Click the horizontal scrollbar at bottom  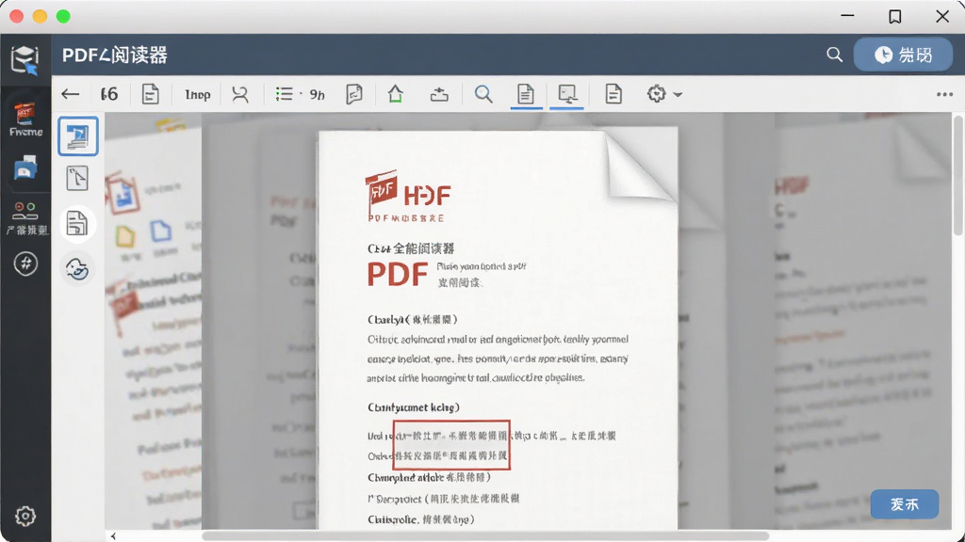point(485,535)
